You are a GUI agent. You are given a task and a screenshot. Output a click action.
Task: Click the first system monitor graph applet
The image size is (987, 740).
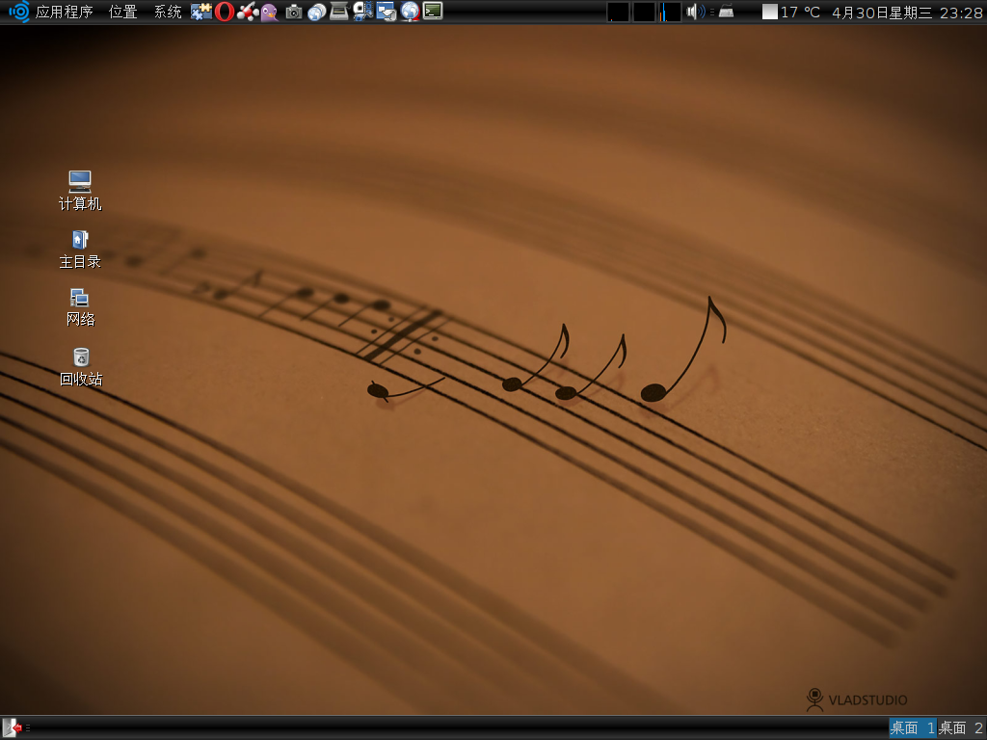click(618, 12)
